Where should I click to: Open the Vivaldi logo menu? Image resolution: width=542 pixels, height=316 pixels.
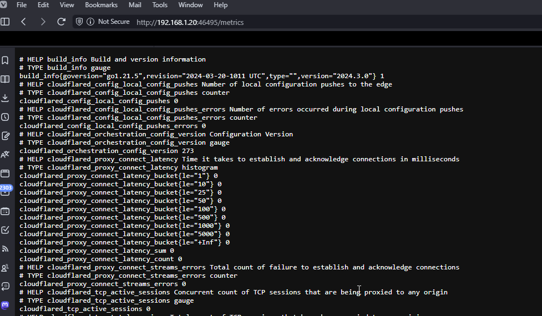point(3,5)
